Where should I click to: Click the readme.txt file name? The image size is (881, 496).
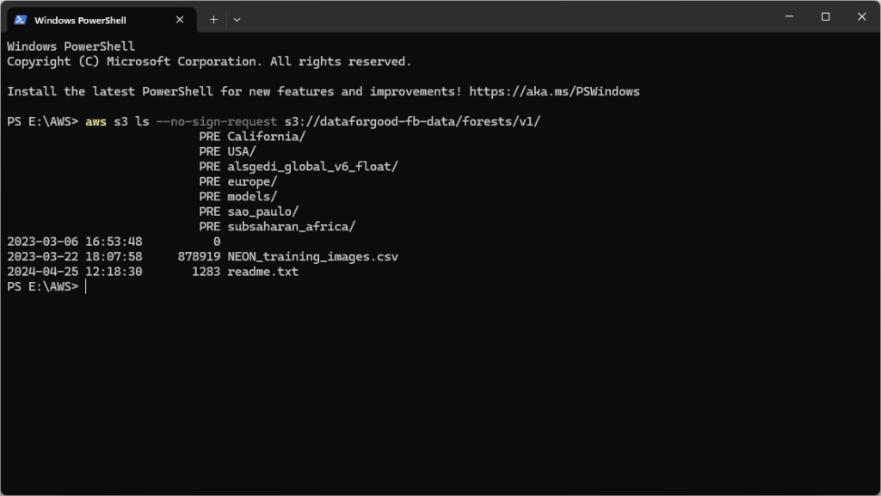coord(262,272)
